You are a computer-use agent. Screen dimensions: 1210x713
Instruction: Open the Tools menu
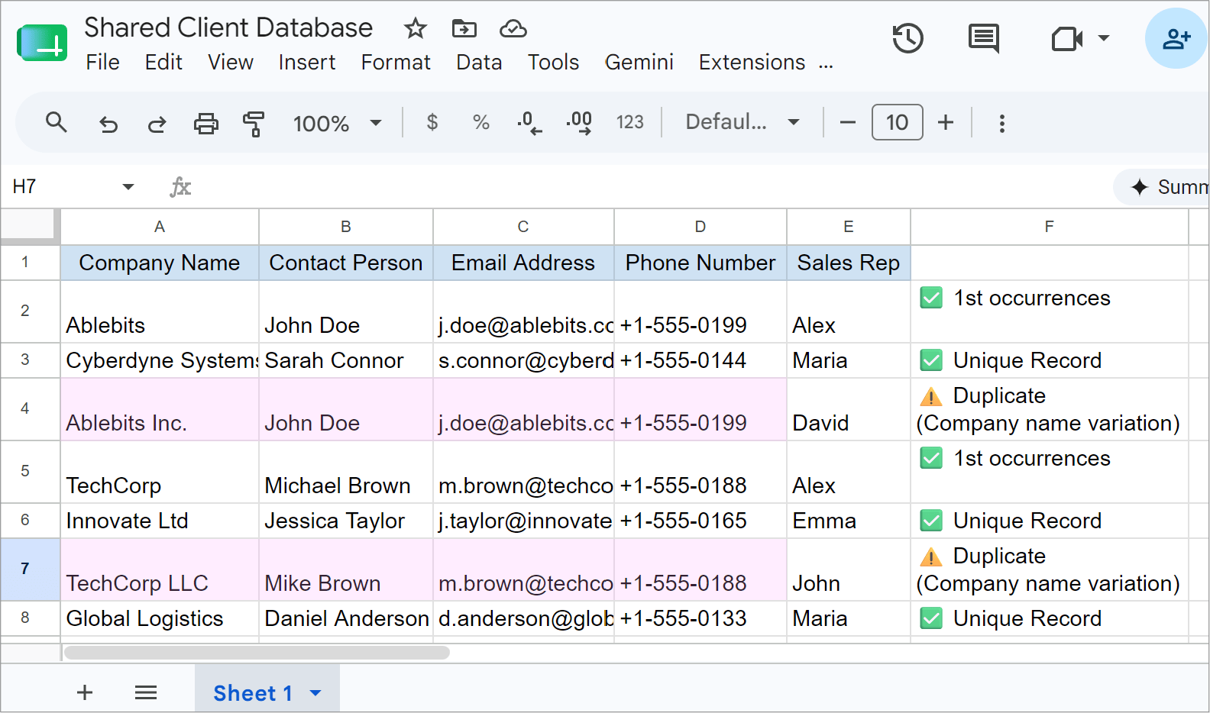click(554, 63)
